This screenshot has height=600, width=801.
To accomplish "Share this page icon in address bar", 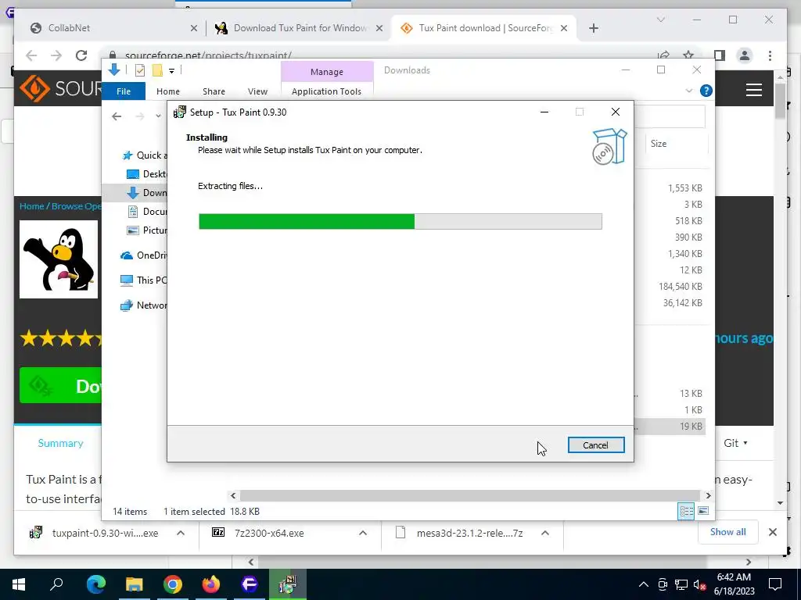I will pos(663,55).
